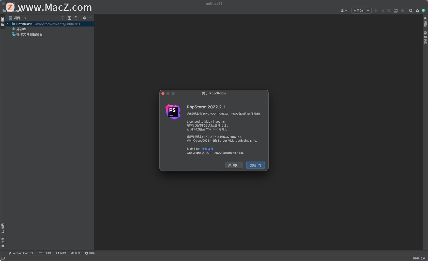Click the 运行时版本 17.0.3+7-b469.37 line
This screenshot has width=428, height=261.
(x=214, y=137)
